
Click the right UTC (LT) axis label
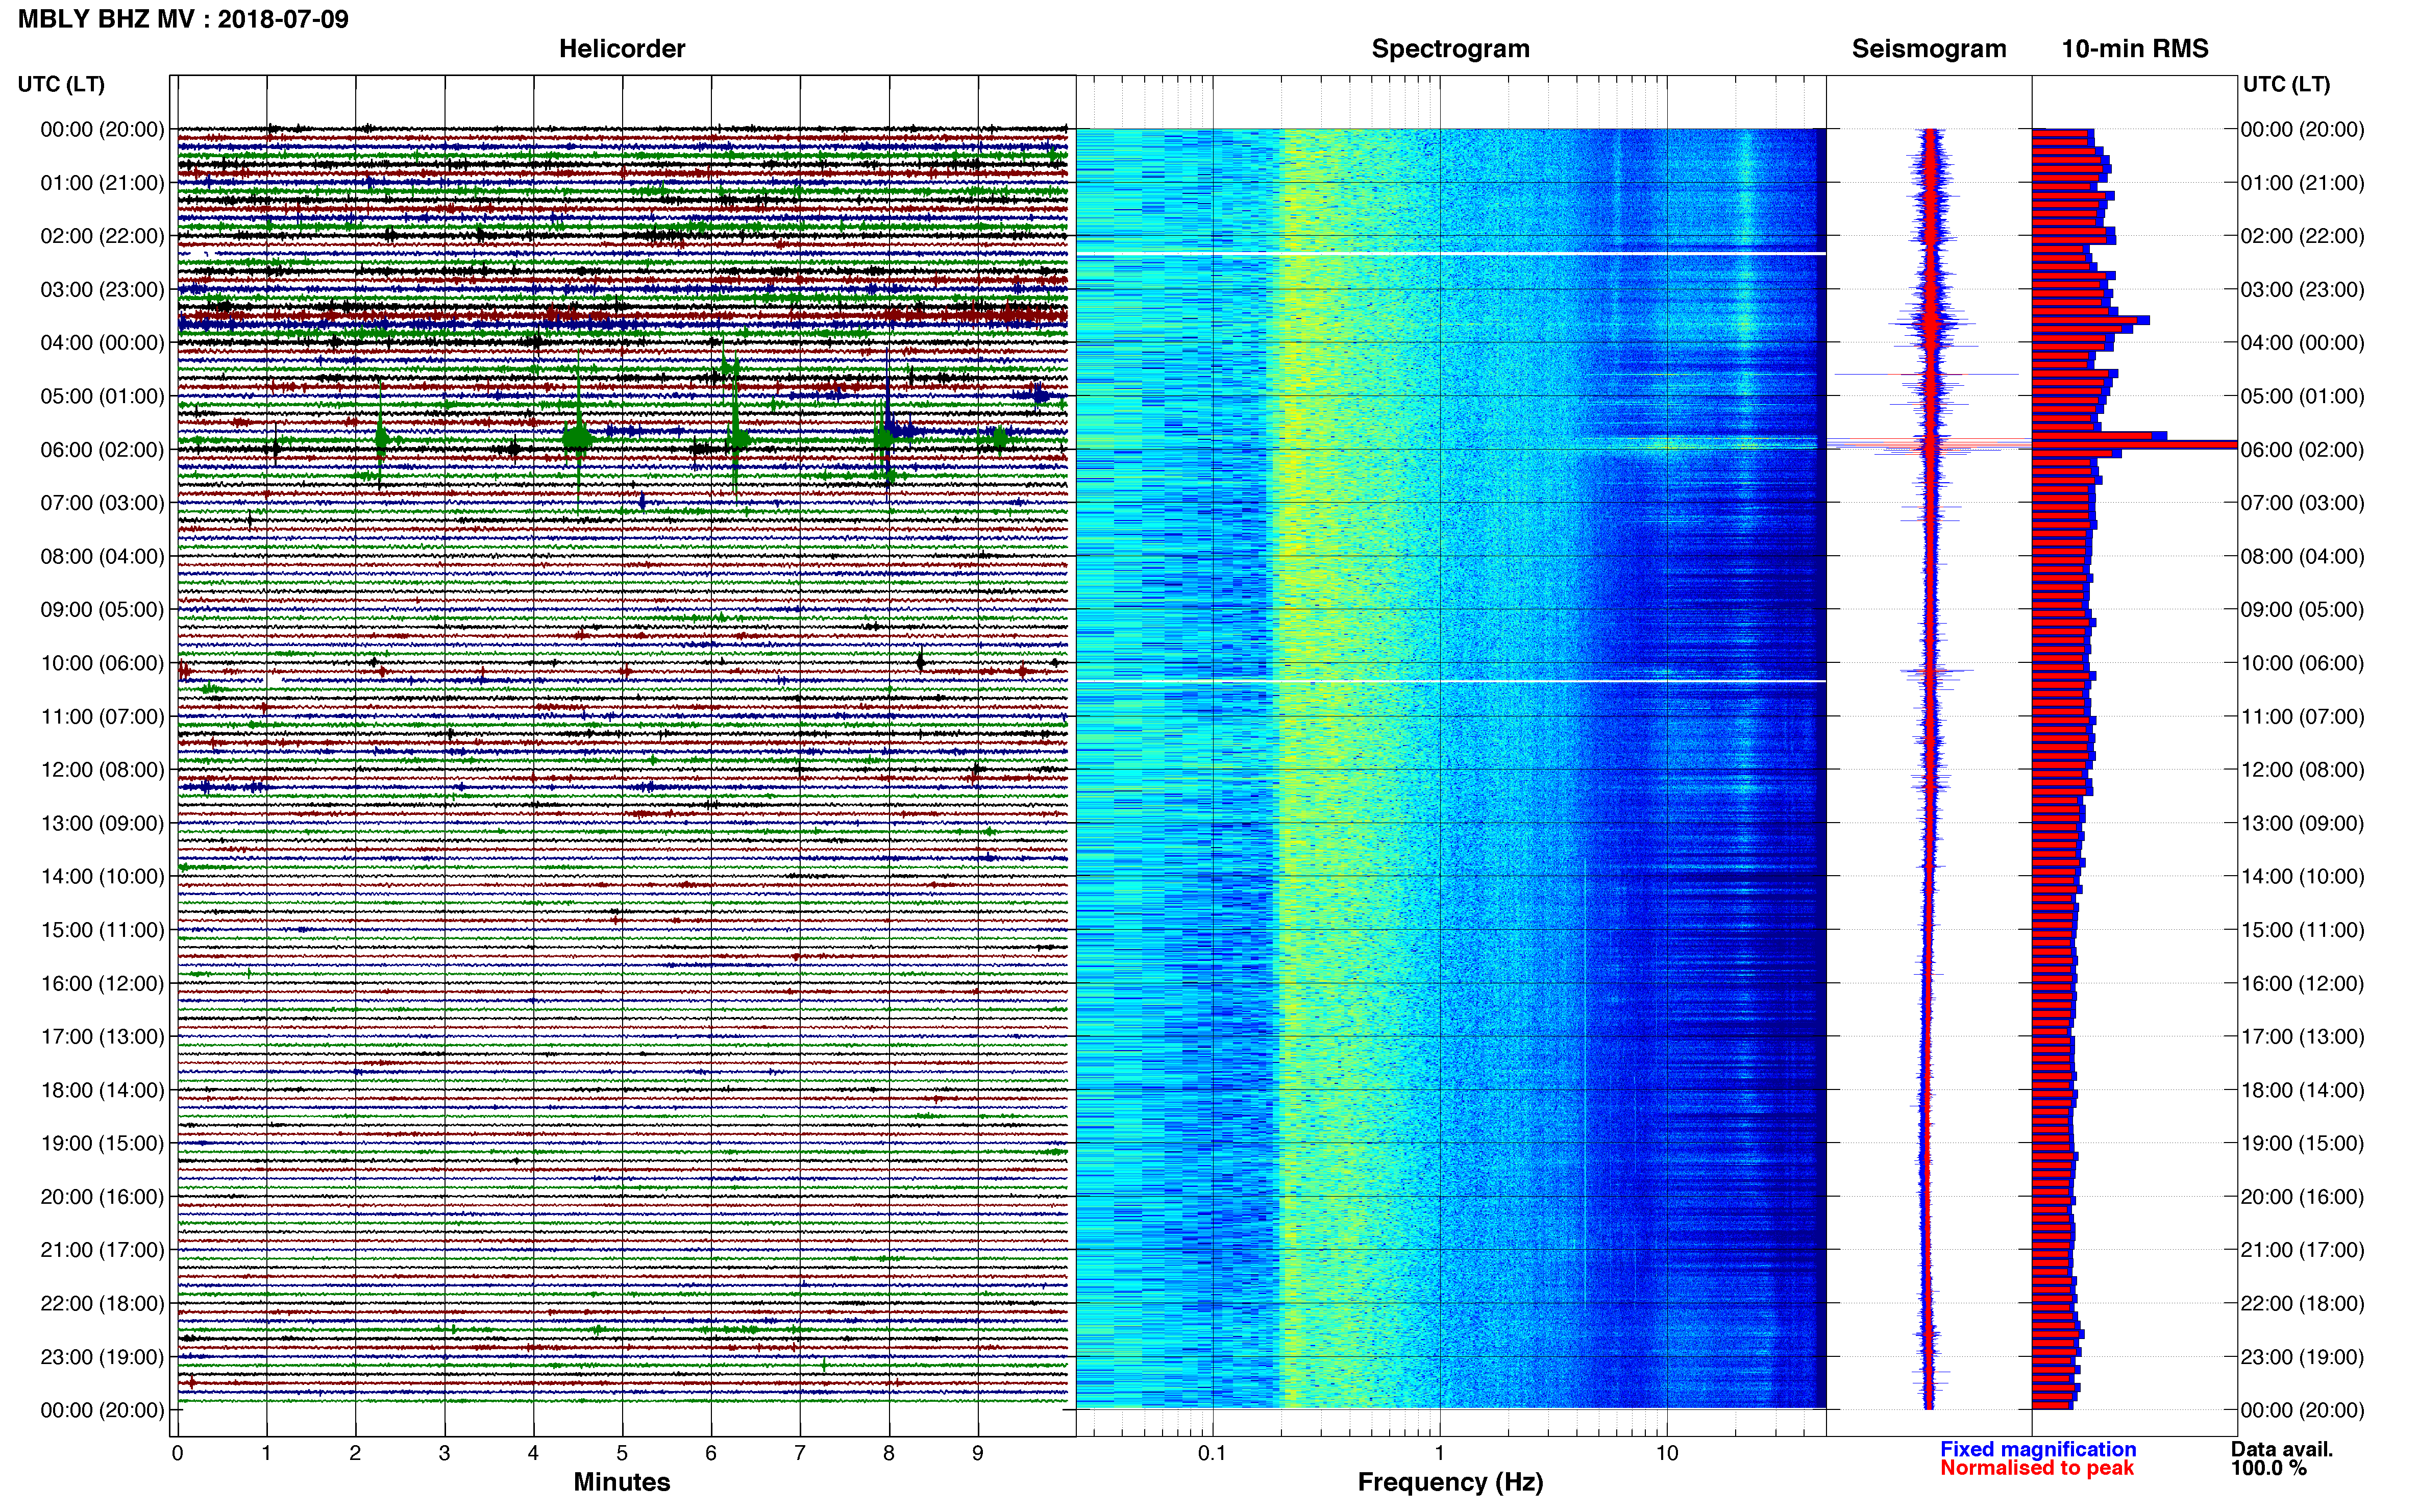click(2286, 84)
